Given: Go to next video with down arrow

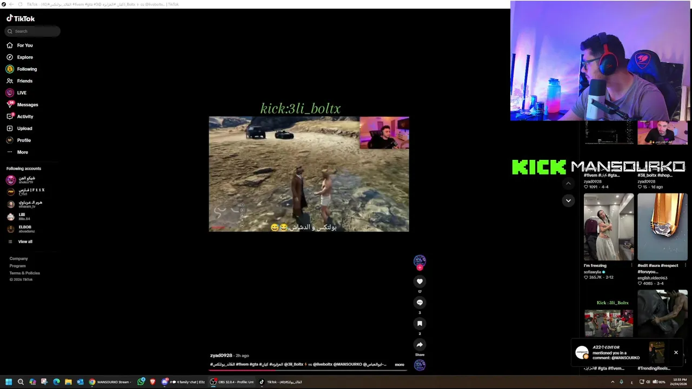Looking at the screenshot, I should coord(568,200).
